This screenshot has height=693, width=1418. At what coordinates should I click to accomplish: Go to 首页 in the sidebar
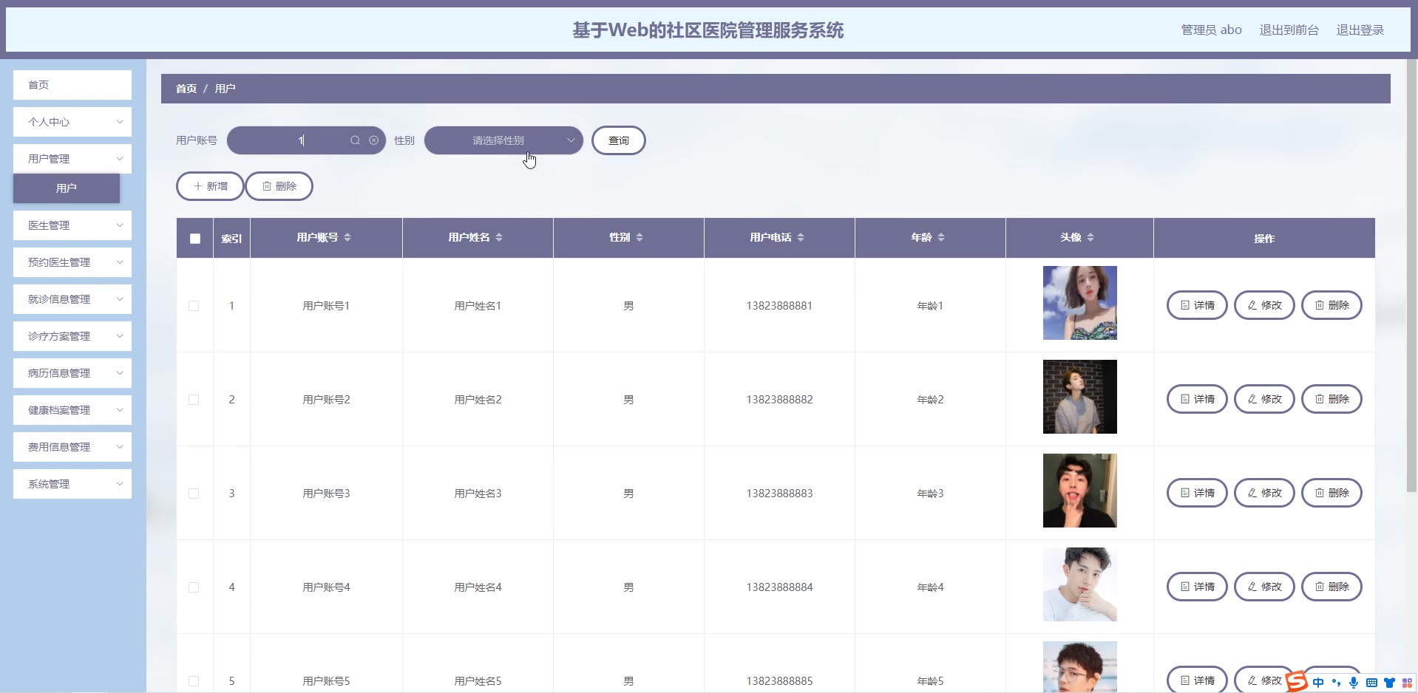point(72,85)
